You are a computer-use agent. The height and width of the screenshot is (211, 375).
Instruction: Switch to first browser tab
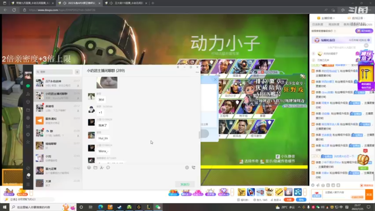(x=31, y=3)
